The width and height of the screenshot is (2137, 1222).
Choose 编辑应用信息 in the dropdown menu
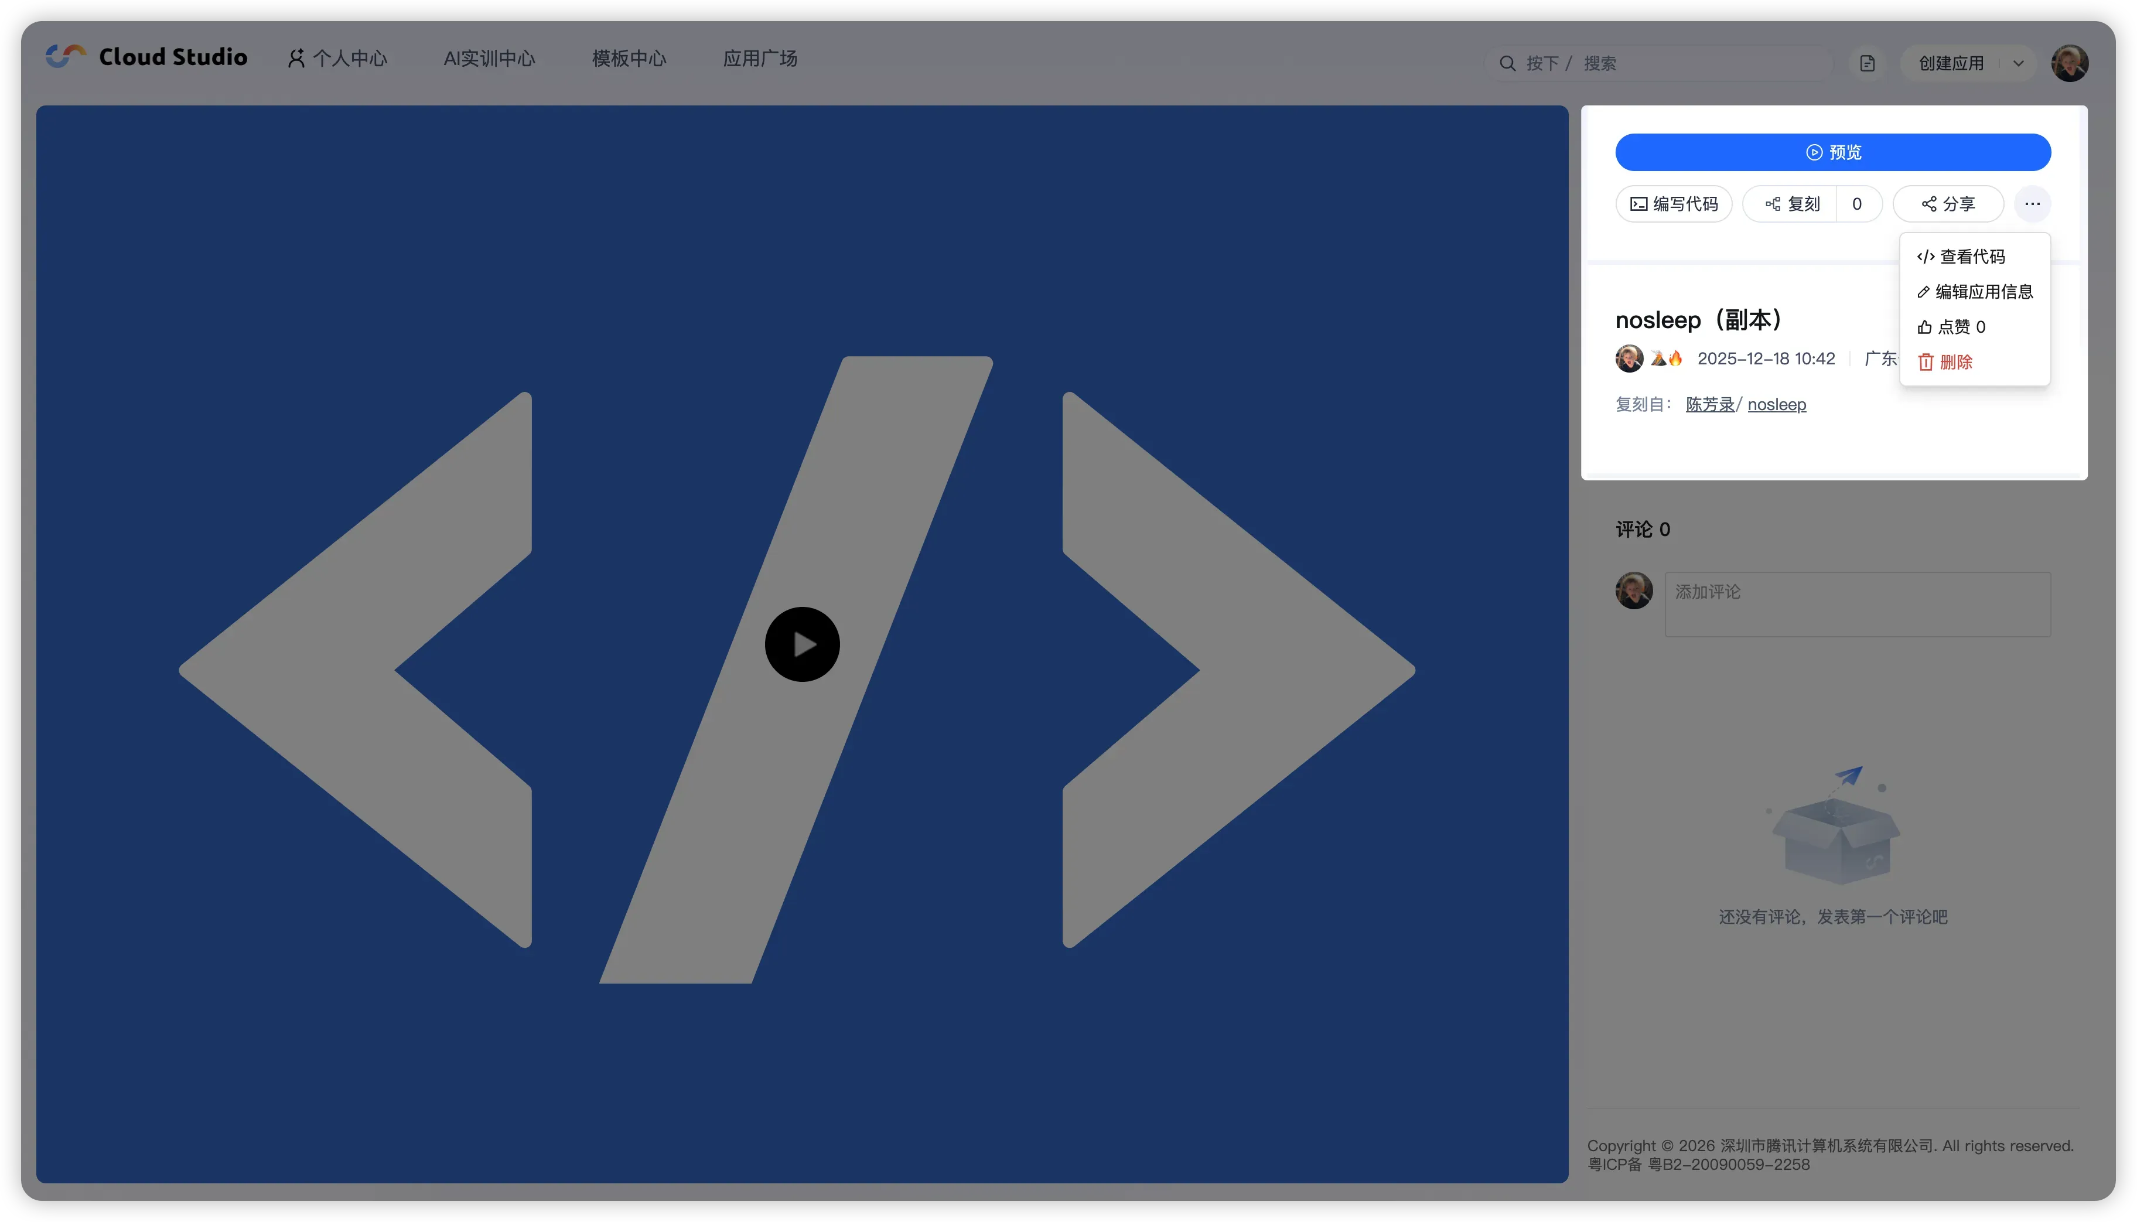click(x=1975, y=292)
